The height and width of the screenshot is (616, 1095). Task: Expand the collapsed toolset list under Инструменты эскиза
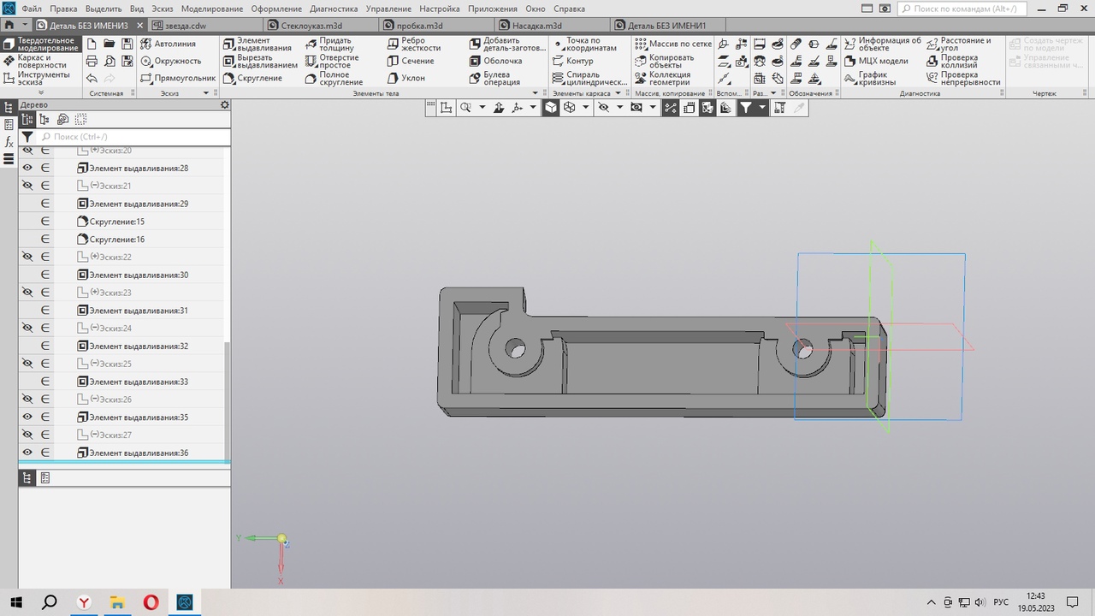41,92
